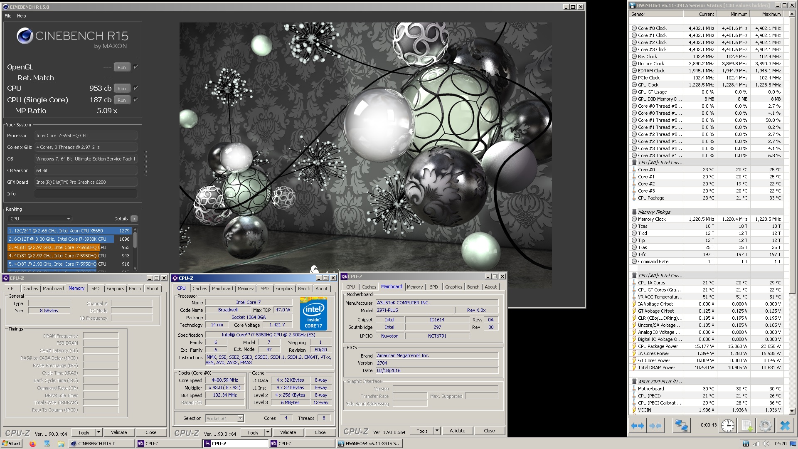Open Windows Start button
The height and width of the screenshot is (449, 798).
pos(11,444)
